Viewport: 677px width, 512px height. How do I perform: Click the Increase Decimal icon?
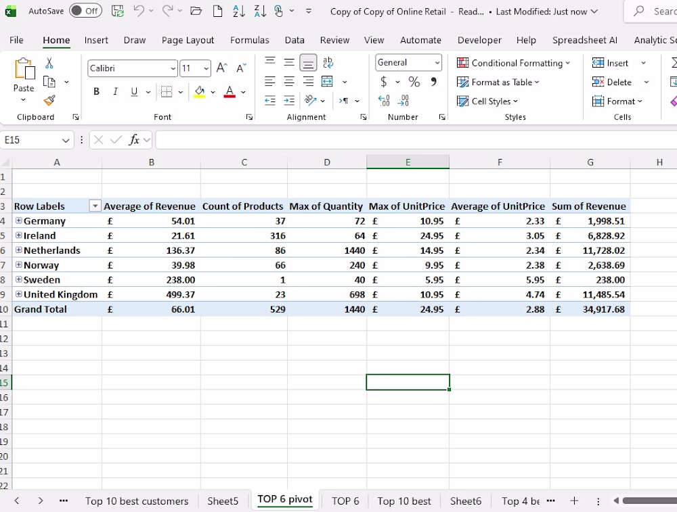pyautogui.click(x=384, y=101)
